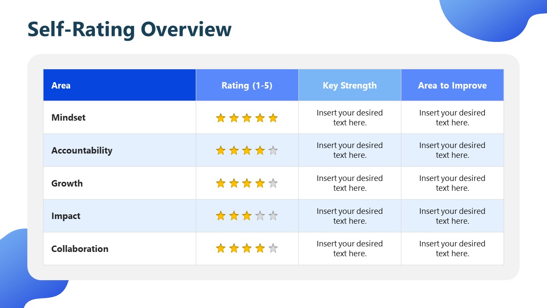
Task: Click the fifth gold star for Mindset
Action: point(273,118)
